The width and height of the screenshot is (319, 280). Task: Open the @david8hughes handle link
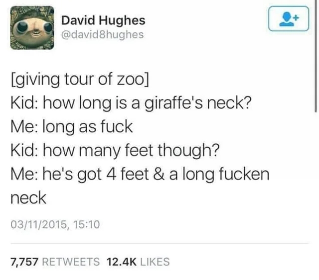tap(103, 34)
